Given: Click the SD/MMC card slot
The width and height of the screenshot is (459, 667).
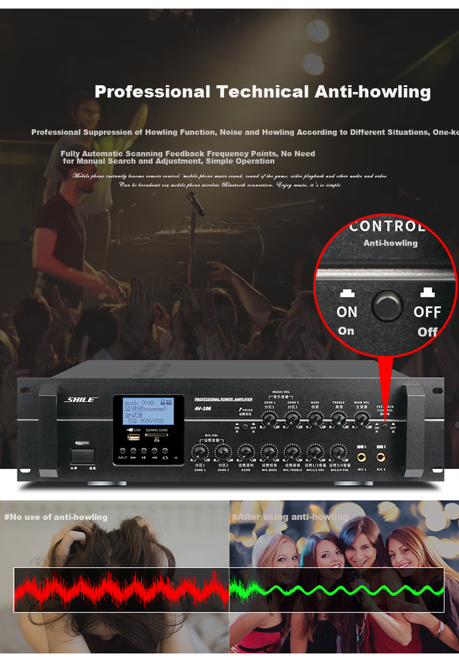Looking at the screenshot, I should point(156,435).
